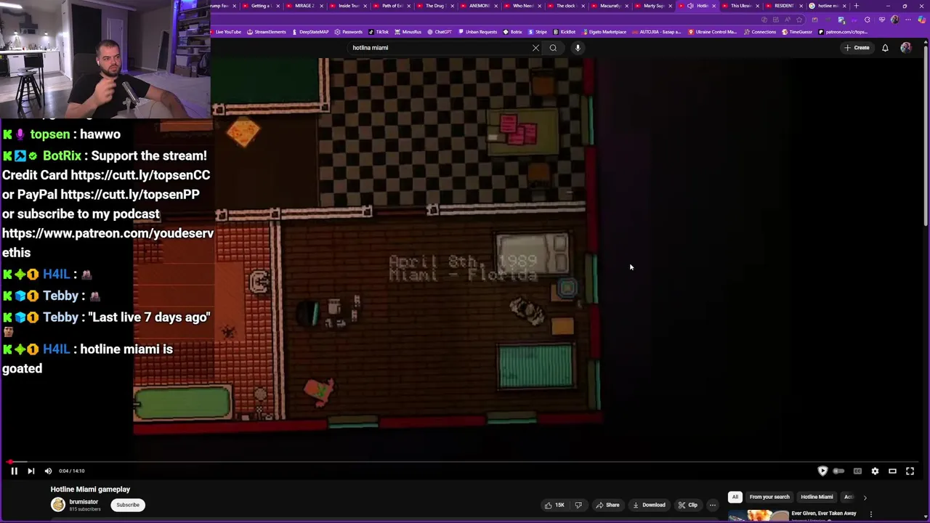Open video player settings gear
The image size is (930, 523).
[875, 471]
